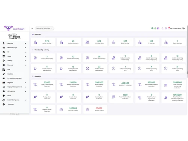Click the Note sidebar icon

click(4, 96)
